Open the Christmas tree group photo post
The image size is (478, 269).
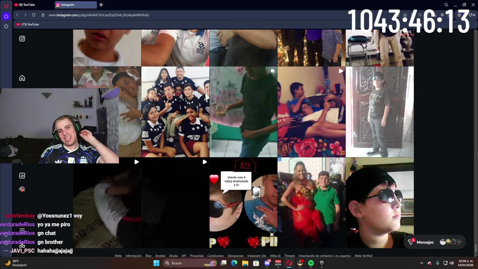click(x=311, y=48)
